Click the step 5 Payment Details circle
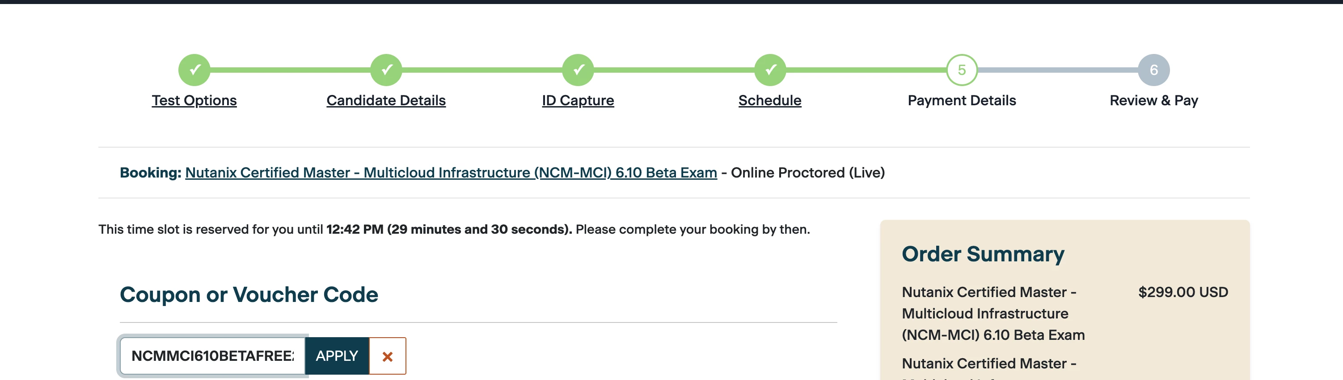 (962, 70)
